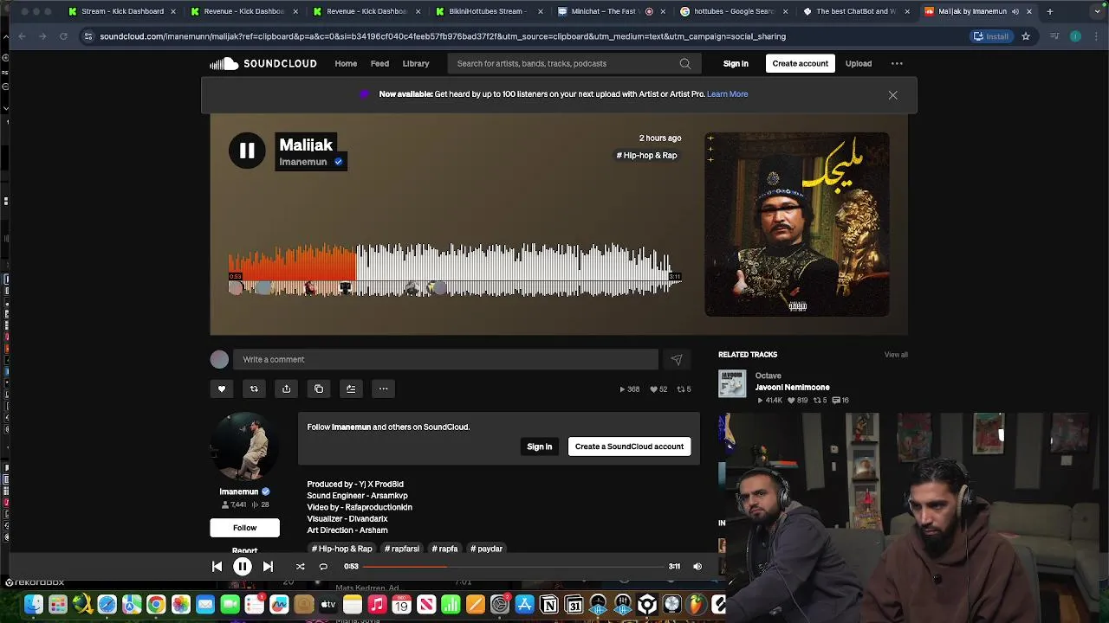Switch to Minichat browser tab
This screenshot has height=623, width=1109.
[611, 11]
